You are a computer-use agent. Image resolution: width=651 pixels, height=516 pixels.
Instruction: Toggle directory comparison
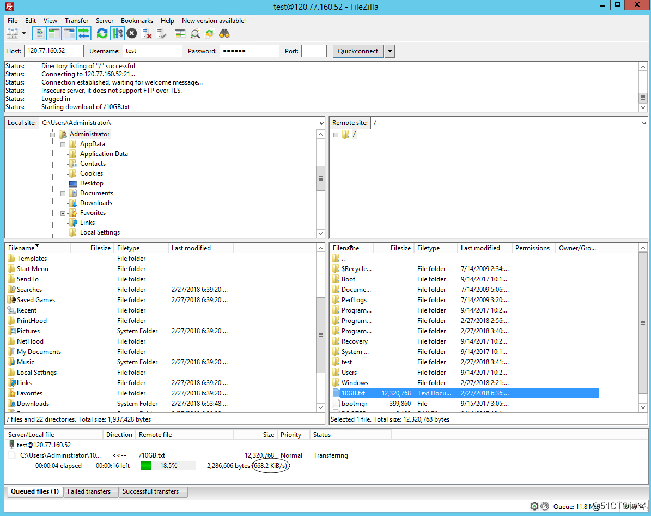[x=195, y=33]
